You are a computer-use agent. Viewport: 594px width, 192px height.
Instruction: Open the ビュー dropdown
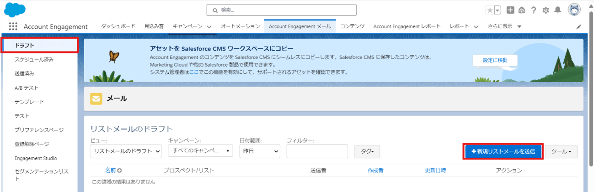[126, 151]
